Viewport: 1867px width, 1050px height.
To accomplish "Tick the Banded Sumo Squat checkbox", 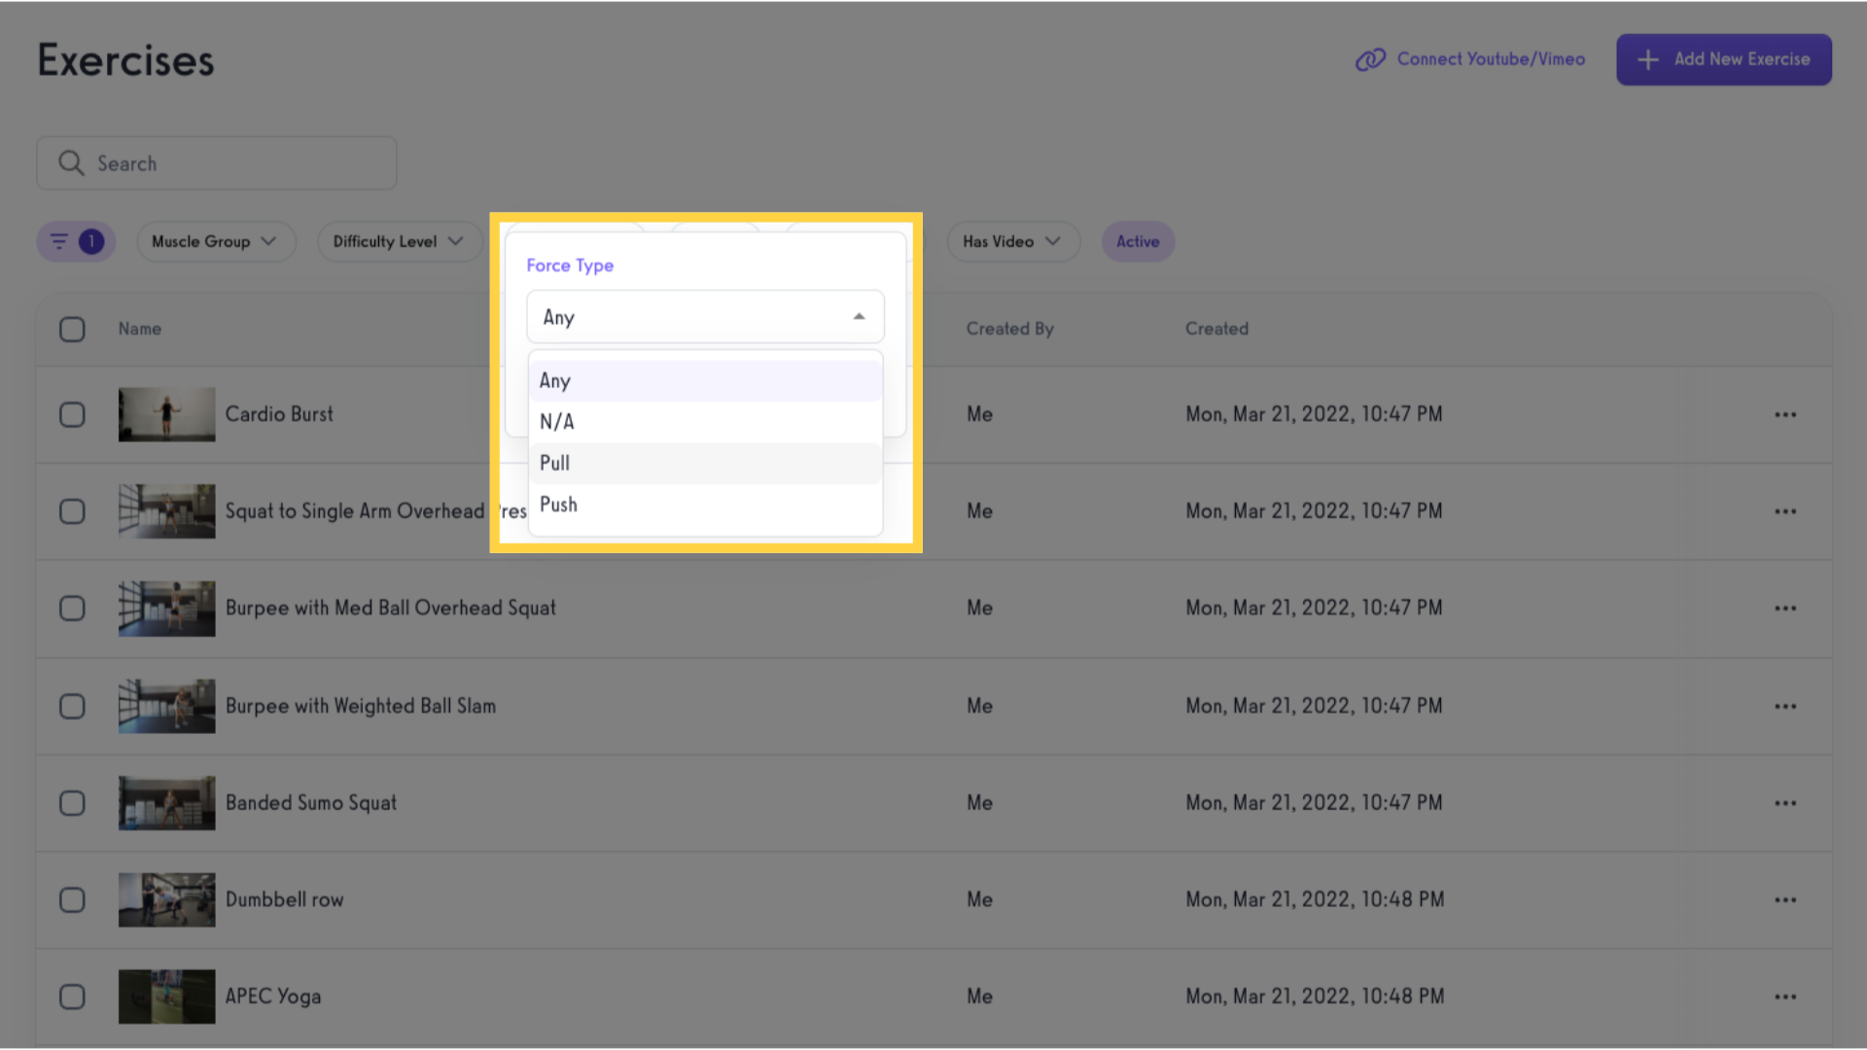I will coord(72,803).
